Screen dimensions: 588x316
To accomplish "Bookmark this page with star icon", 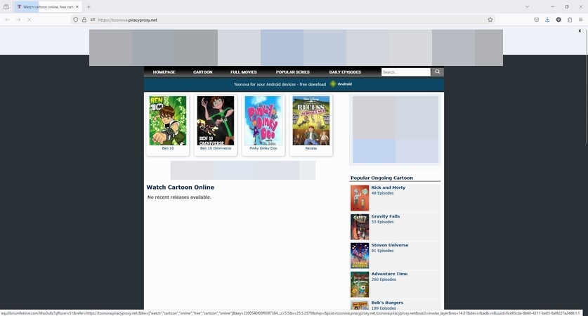I will coord(490,20).
